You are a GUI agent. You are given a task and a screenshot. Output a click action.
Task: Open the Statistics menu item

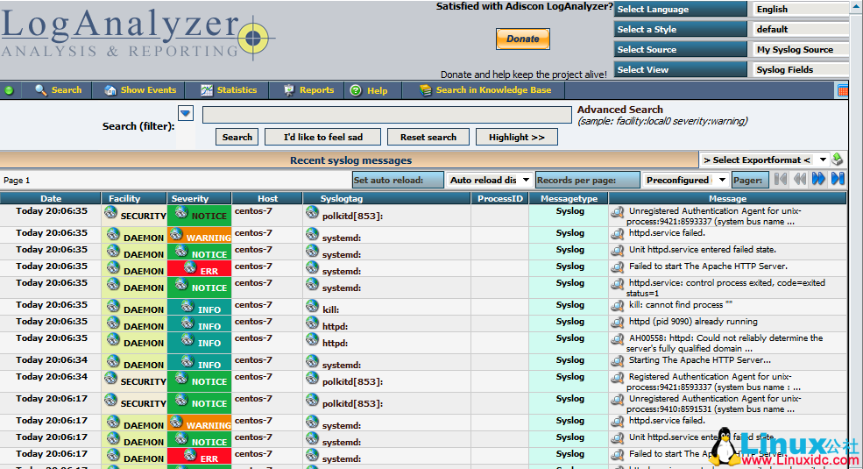pos(229,90)
